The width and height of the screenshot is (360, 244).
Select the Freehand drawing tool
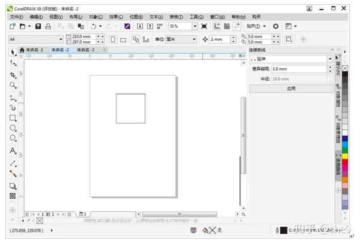click(13, 97)
